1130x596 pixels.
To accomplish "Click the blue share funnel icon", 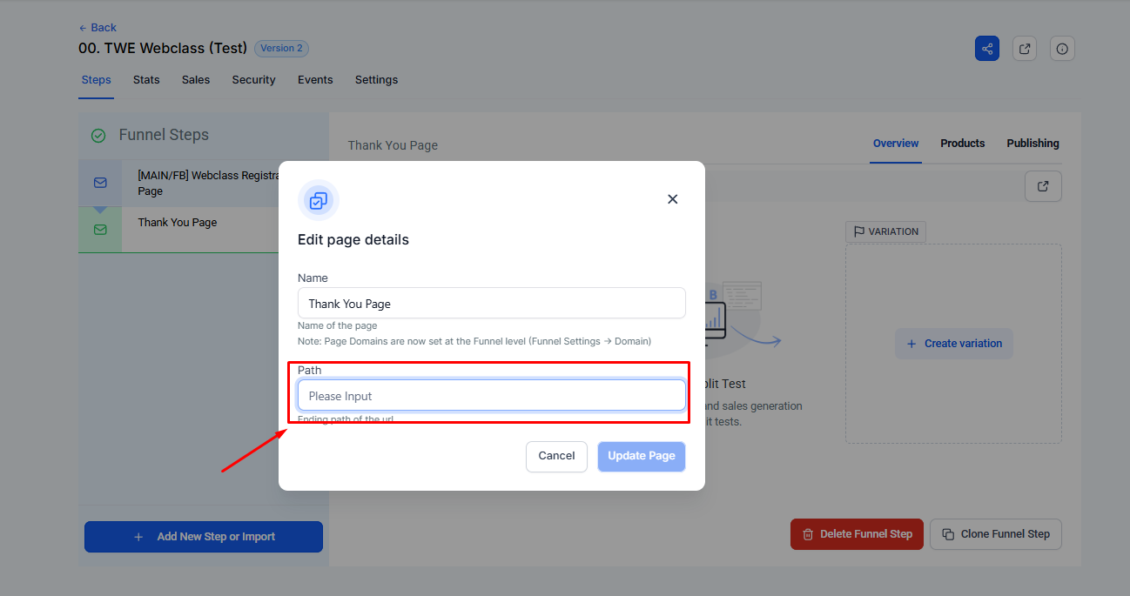I will pos(986,49).
